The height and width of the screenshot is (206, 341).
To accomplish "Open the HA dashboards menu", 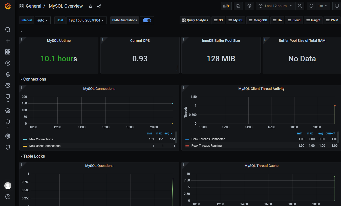I will [277, 20].
